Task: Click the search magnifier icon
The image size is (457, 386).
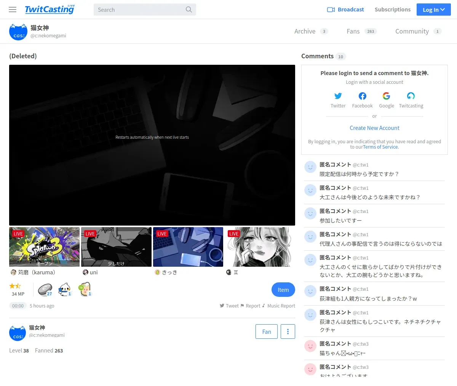Action: tap(189, 10)
